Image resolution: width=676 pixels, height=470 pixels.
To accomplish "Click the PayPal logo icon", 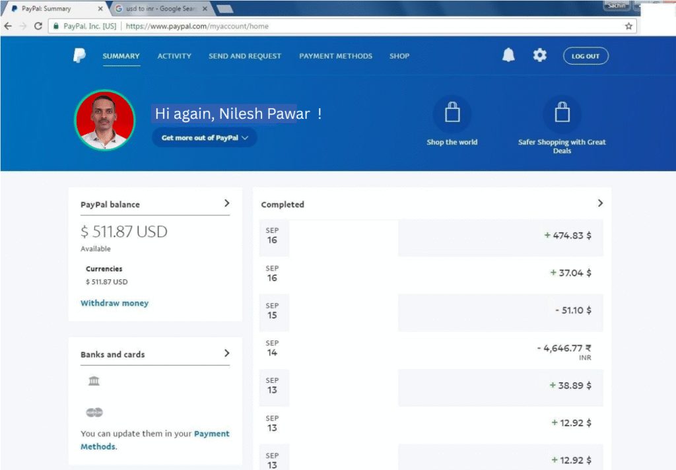I will (79, 56).
